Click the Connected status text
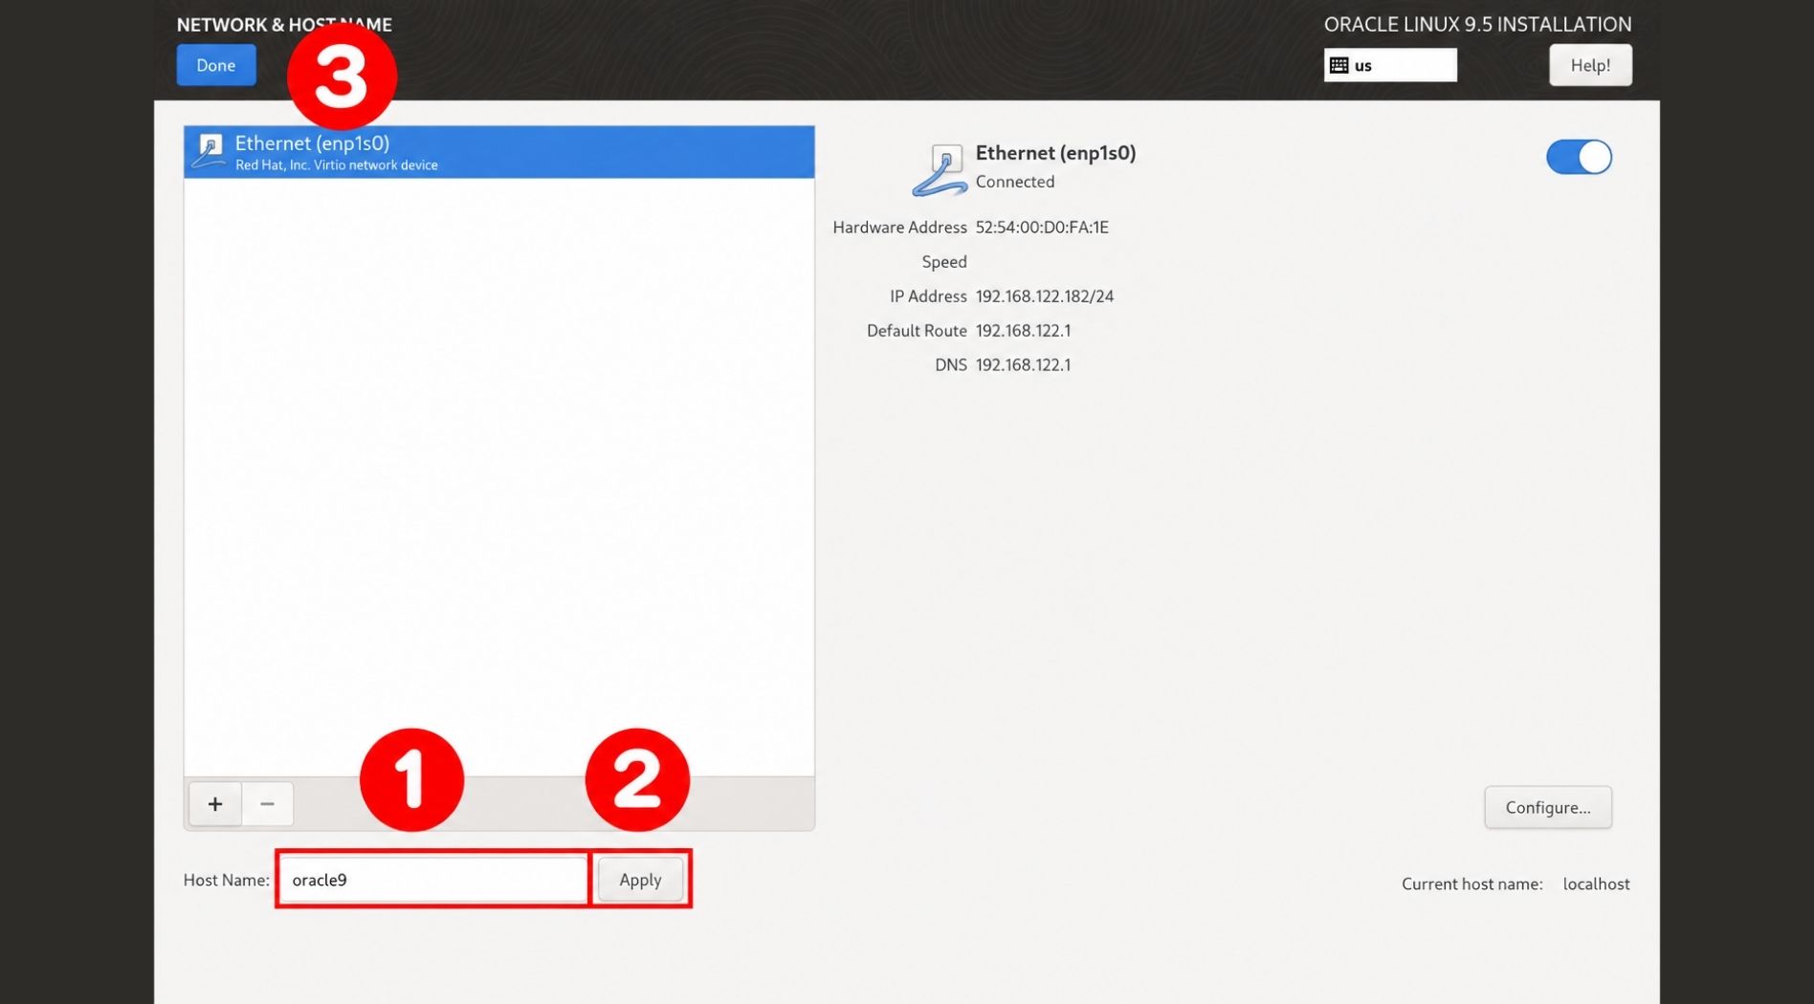 [x=1015, y=182]
